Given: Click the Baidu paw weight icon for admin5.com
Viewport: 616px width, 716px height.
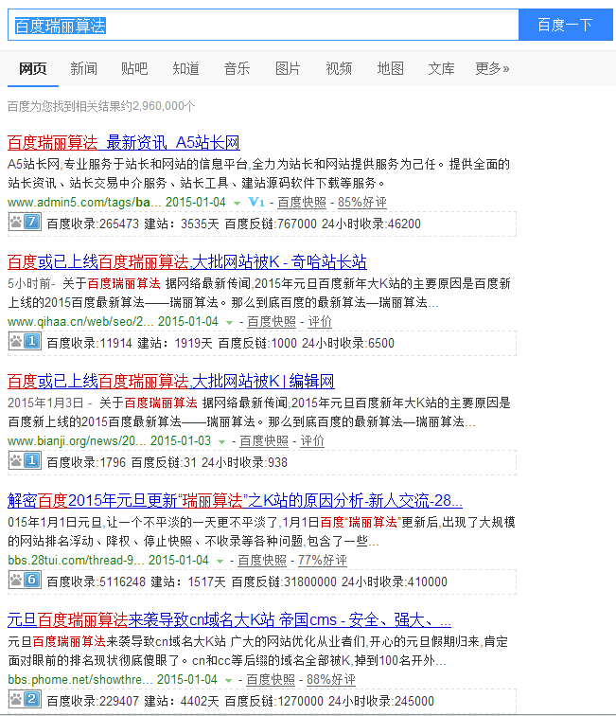Looking at the screenshot, I should (x=26, y=223).
